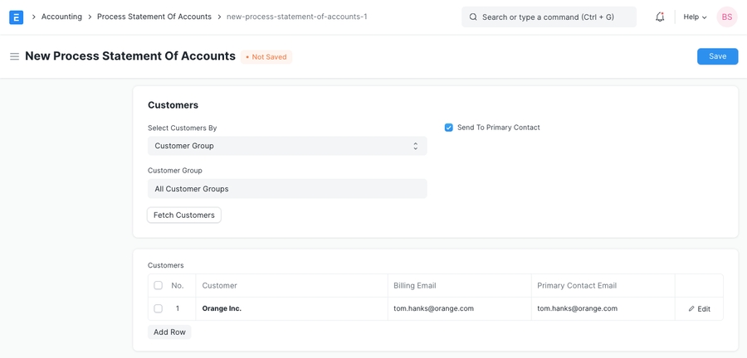Go to Accounting breadcrumb
The image size is (747, 358).
pos(61,17)
